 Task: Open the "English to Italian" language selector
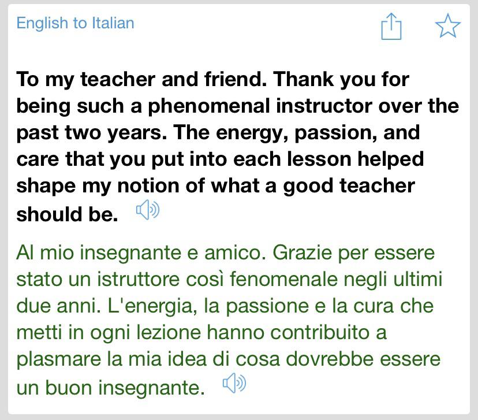pyautogui.click(x=76, y=23)
